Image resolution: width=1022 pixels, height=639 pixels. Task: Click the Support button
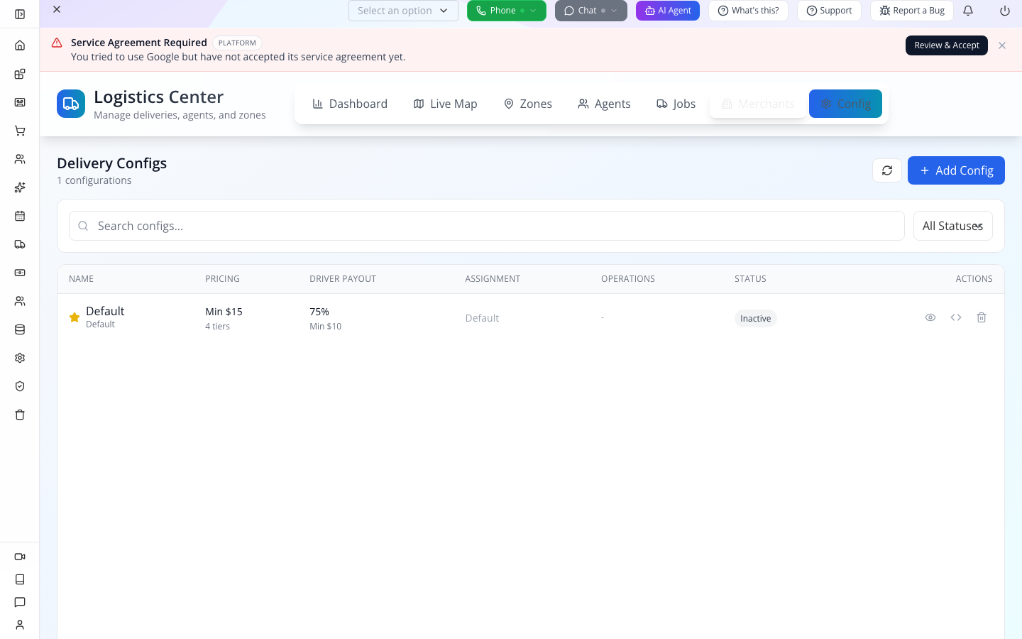pyautogui.click(x=829, y=11)
